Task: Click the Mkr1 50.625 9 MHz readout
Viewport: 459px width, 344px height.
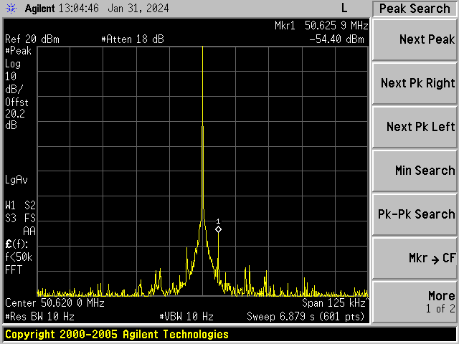Action: pos(321,26)
